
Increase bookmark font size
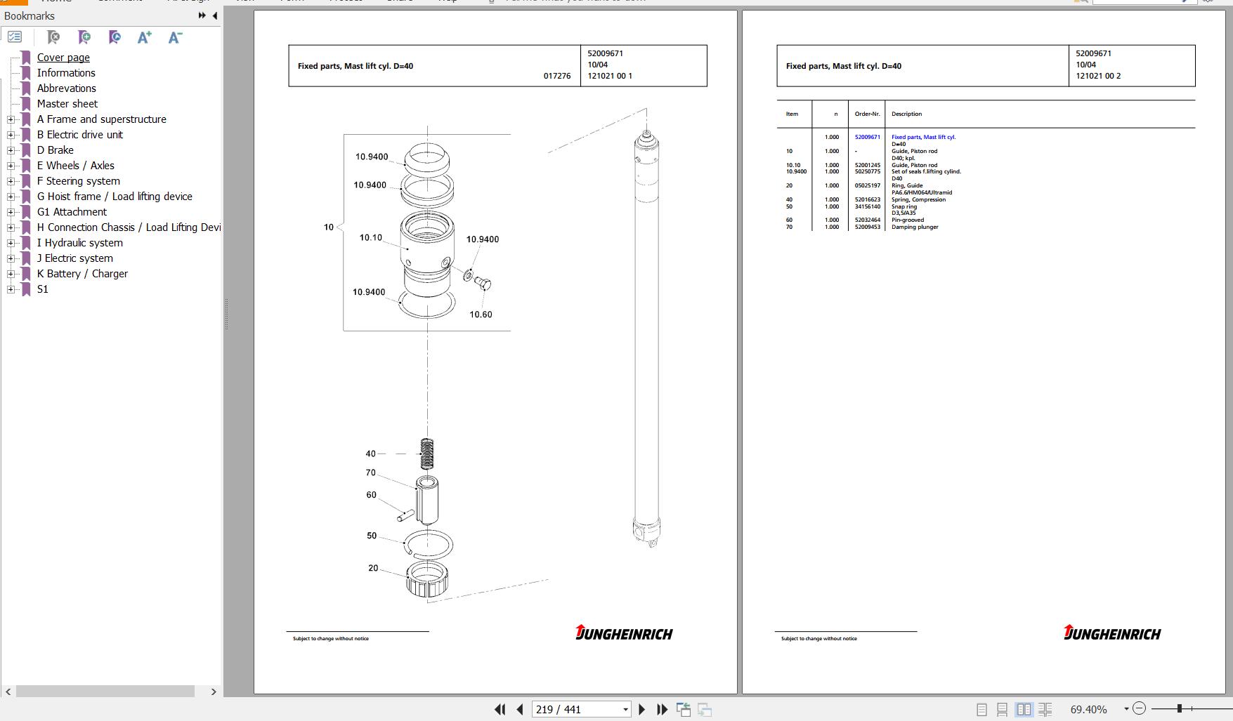(x=145, y=37)
